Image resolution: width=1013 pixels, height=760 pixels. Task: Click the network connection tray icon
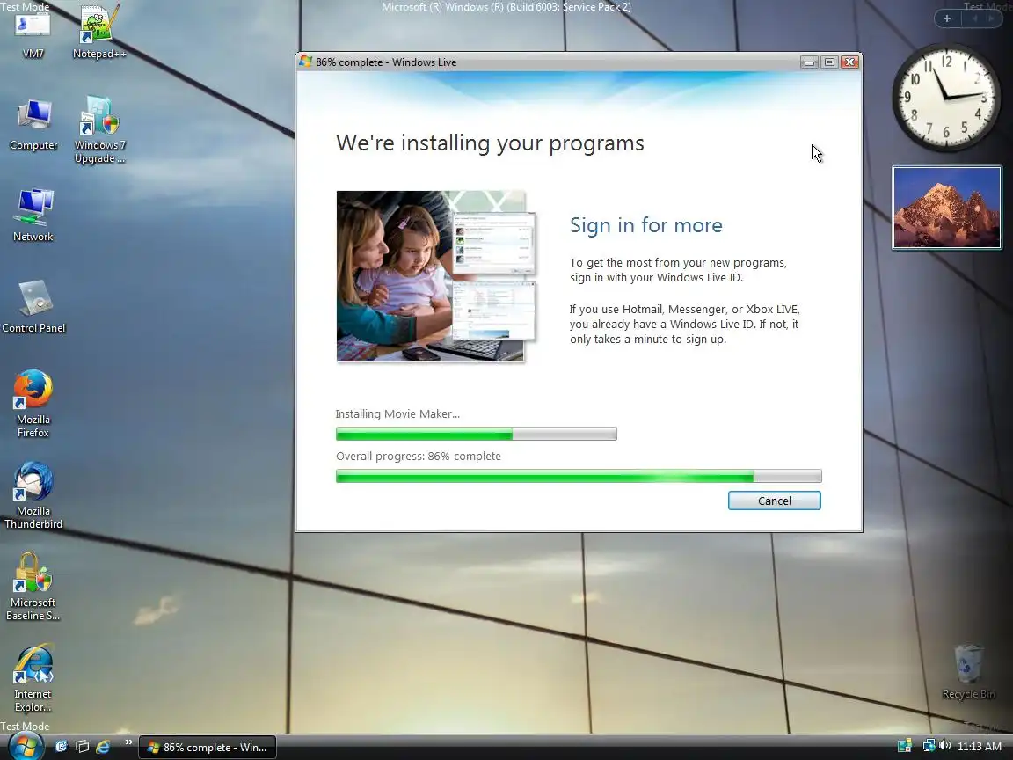(x=929, y=746)
